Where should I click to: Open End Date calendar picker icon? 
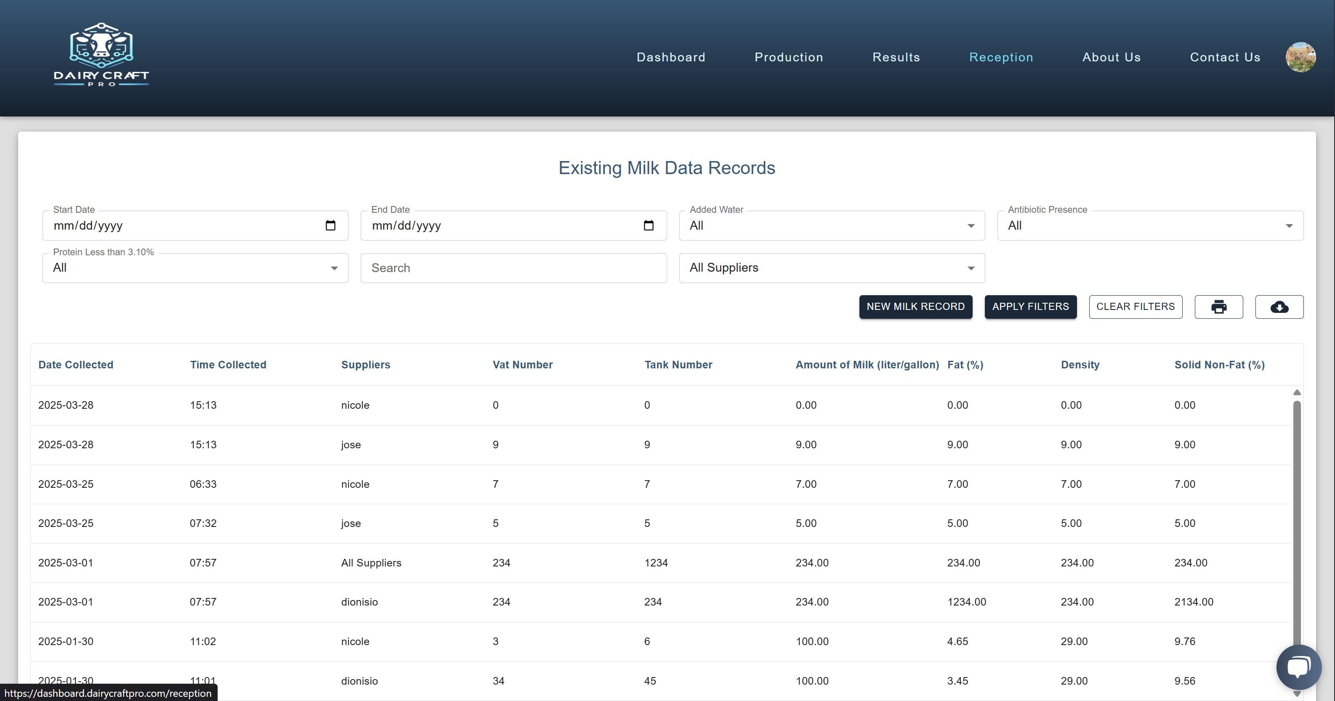pos(648,225)
